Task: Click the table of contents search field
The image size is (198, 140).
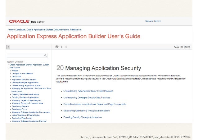Action: (25, 56)
